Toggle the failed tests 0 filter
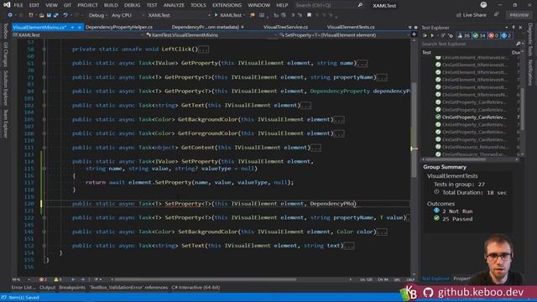This screenshot has width=537, height=302. click(493, 35)
